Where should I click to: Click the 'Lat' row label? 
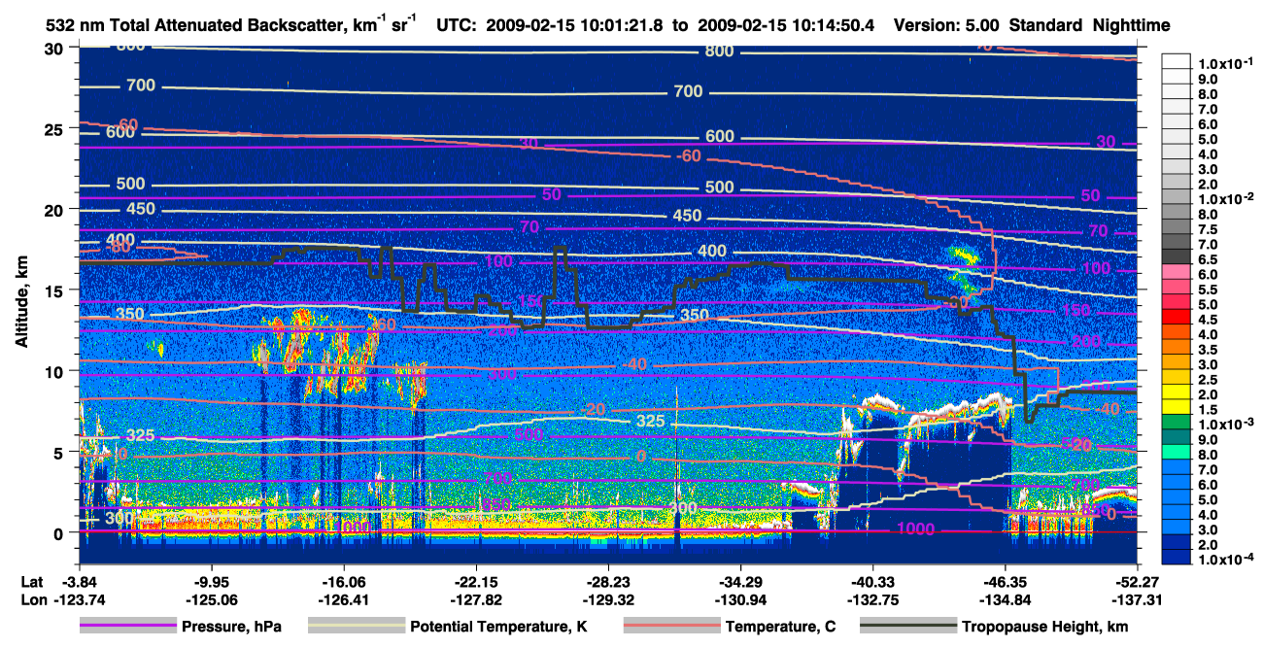[x=32, y=582]
